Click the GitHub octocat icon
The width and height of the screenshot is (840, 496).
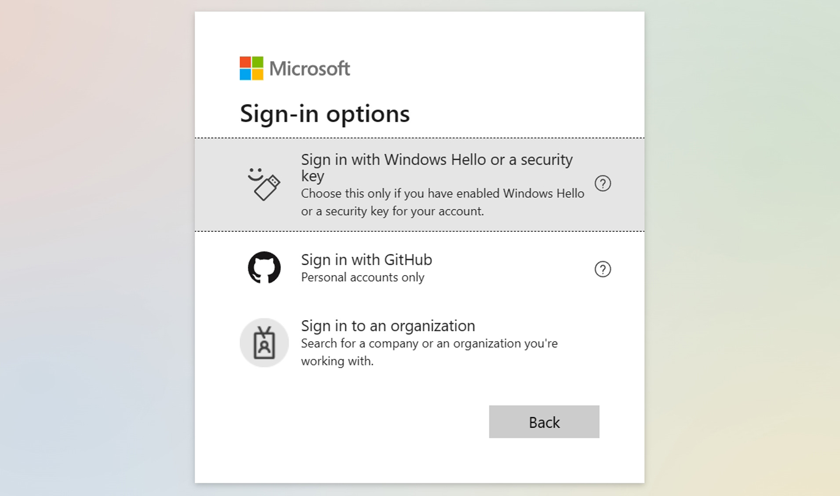[x=264, y=267]
